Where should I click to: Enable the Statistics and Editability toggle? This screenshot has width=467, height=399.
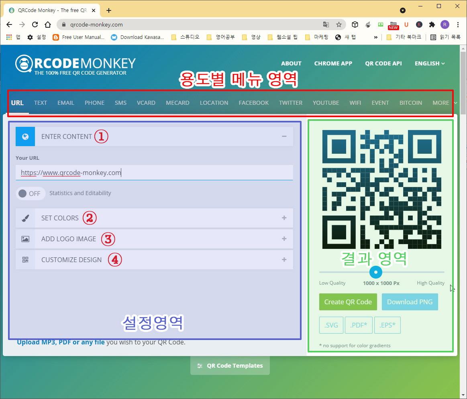click(31, 193)
